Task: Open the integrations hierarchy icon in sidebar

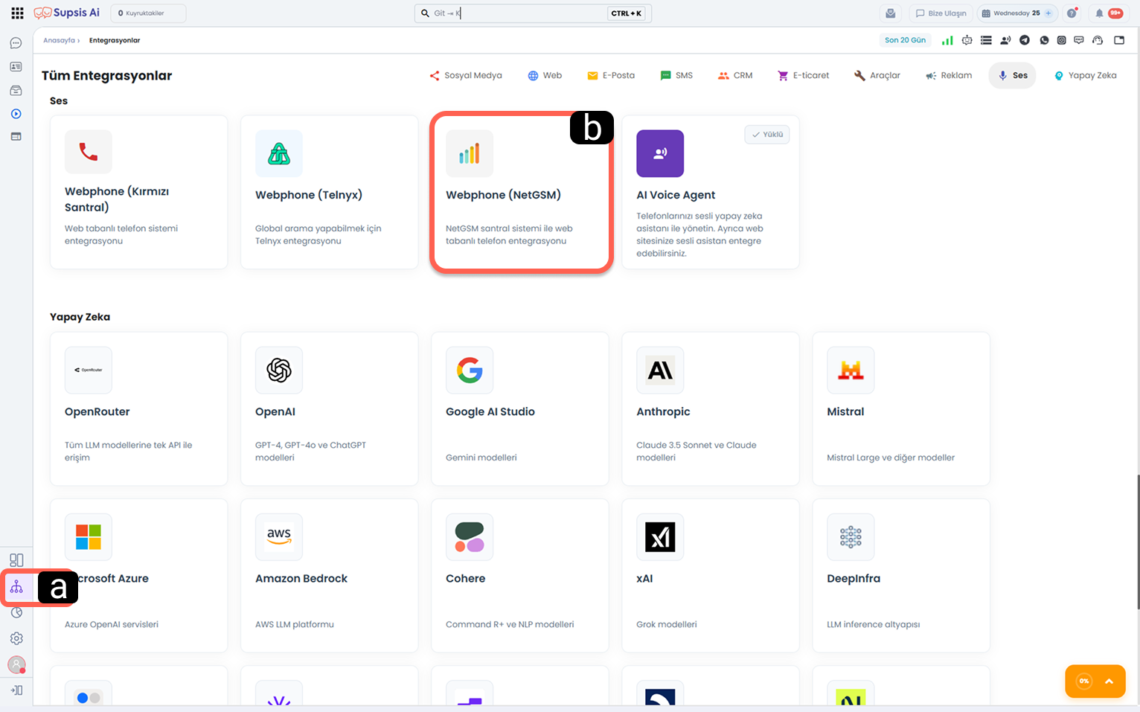Action: click(x=16, y=588)
